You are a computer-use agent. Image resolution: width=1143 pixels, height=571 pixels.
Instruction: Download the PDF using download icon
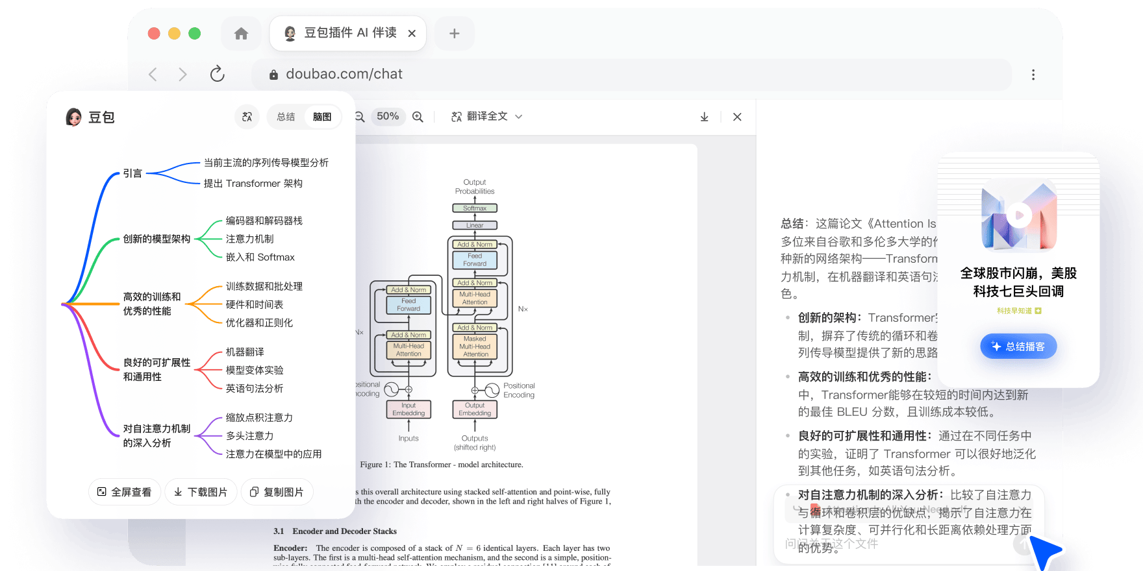pos(704,117)
